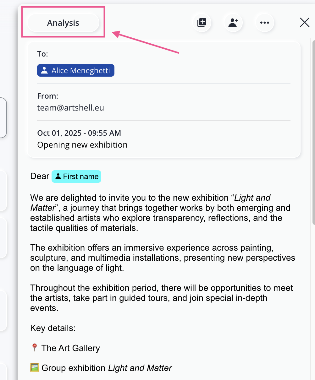Click the framed picture icon near Group exhibition
The width and height of the screenshot is (315, 380).
(x=35, y=367)
